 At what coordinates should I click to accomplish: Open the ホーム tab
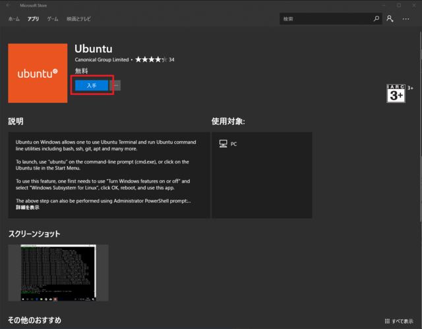click(14, 19)
